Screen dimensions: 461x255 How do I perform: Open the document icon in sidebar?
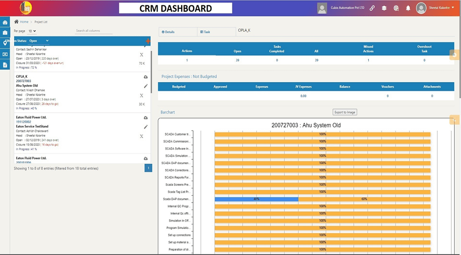coord(5,65)
